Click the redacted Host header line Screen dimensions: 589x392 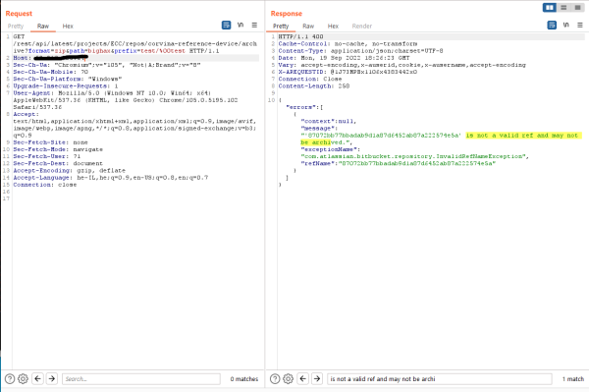click(x=51, y=58)
